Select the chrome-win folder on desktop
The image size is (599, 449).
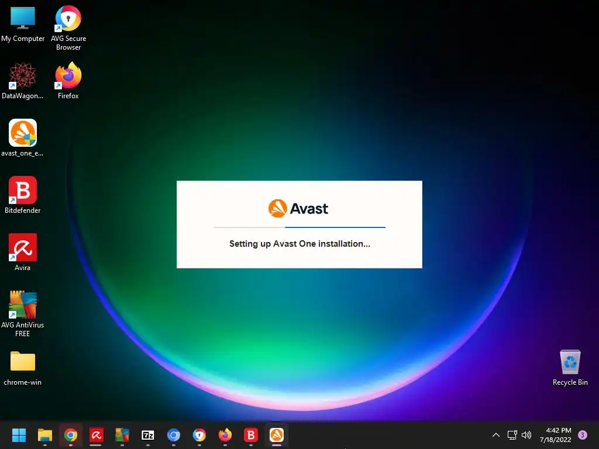coord(23,368)
